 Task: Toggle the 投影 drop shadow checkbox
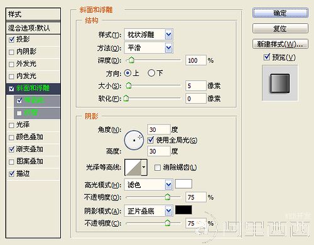12,40
